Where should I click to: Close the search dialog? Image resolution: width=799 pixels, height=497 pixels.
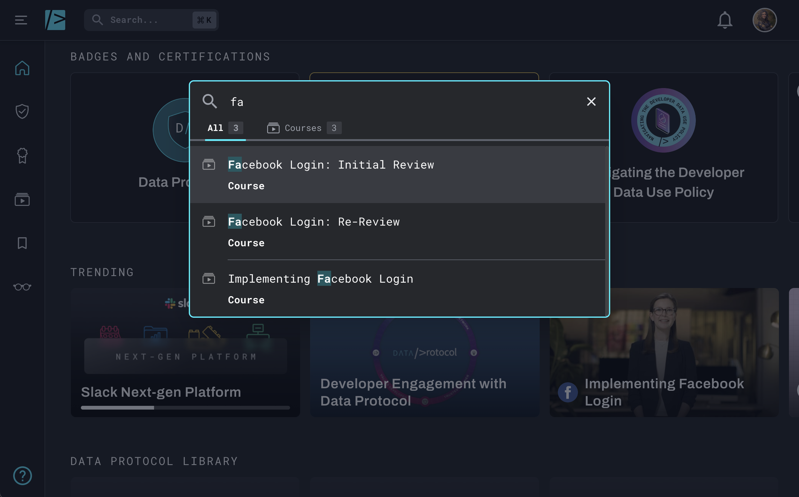coord(591,102)
